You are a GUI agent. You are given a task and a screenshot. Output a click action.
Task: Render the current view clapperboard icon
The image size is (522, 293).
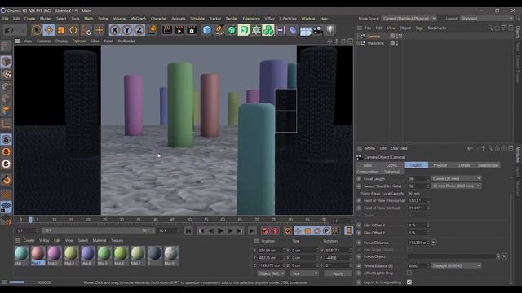166,30
